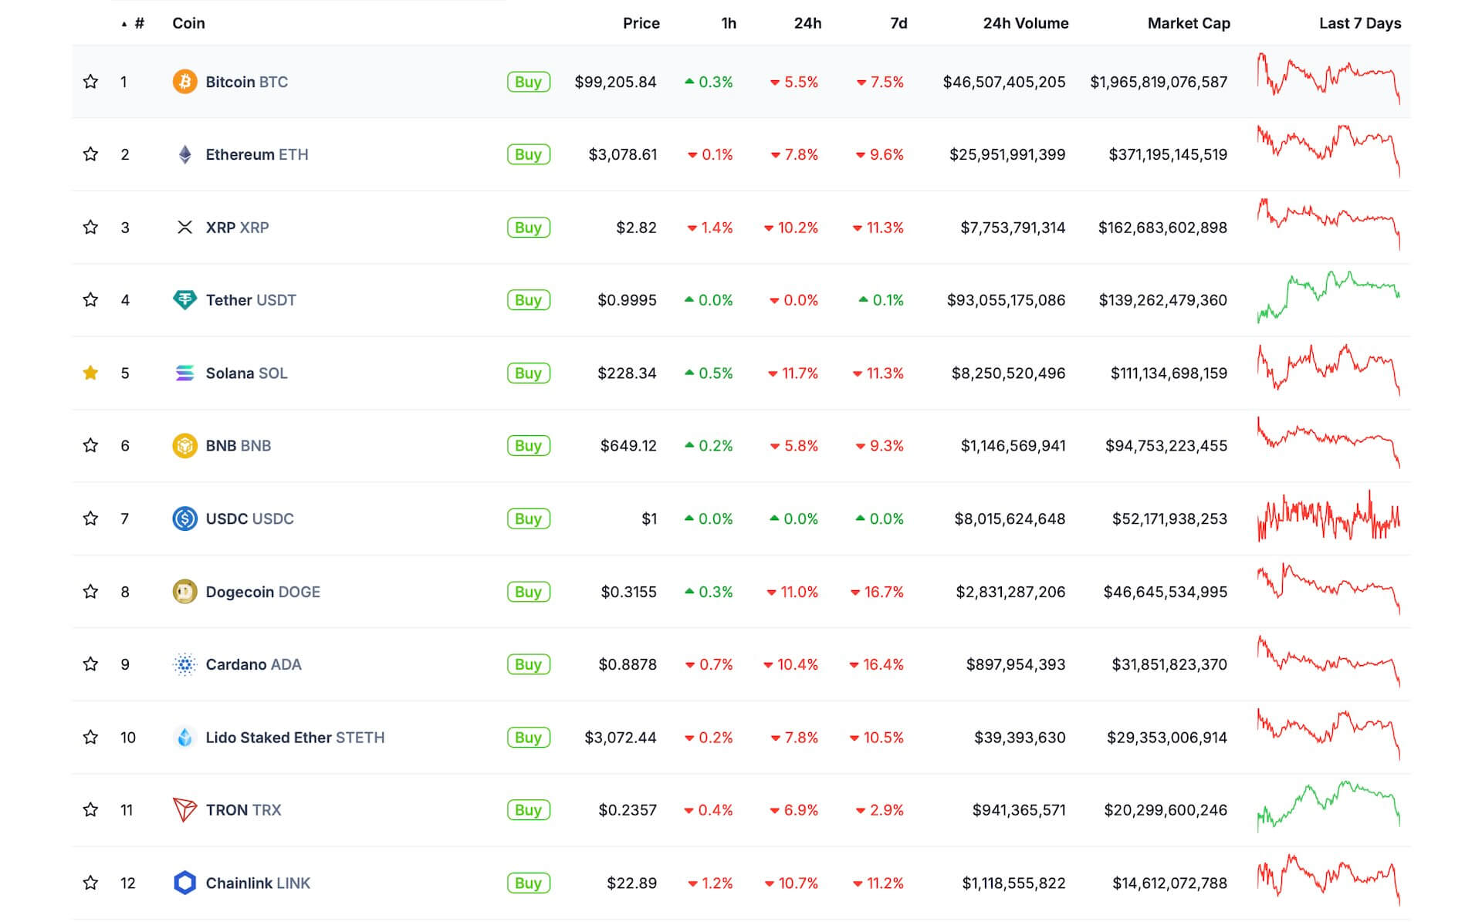The height and width of the screenshot is (922, 1482).
Task: Click Buy for Lido Staked Ether
Action: [529, 738]
